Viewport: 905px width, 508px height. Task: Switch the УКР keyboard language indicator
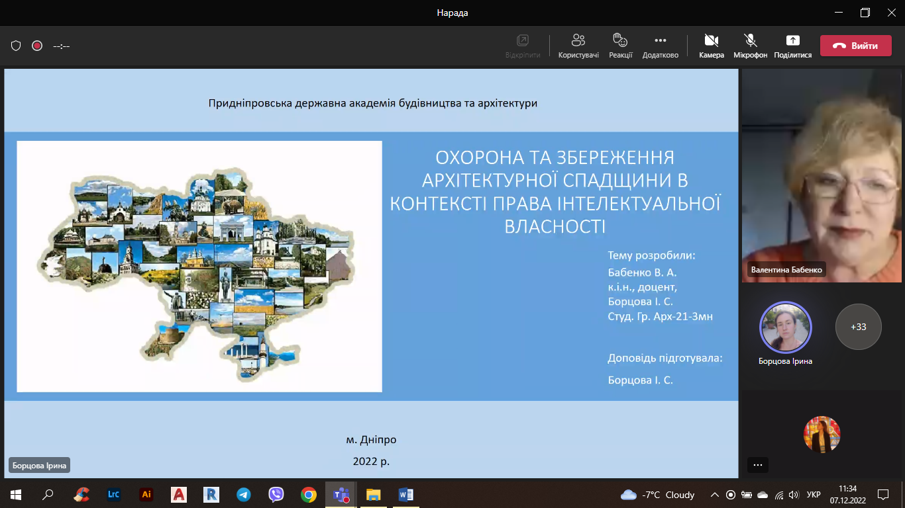tap(814, 495)
